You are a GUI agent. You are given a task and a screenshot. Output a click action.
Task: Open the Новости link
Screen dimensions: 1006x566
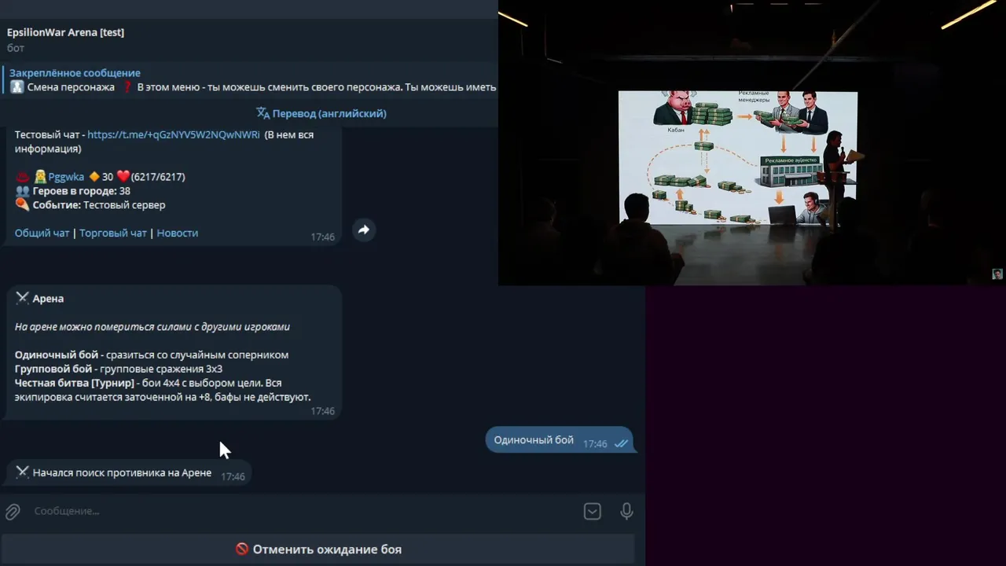178,233
